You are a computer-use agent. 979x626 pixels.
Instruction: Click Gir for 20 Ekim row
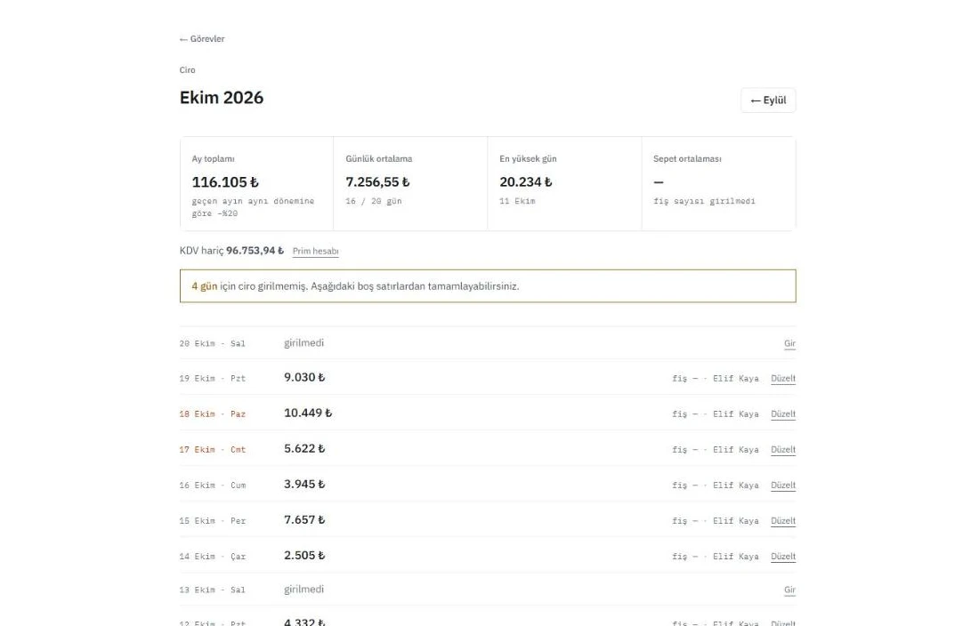(789, 343)
